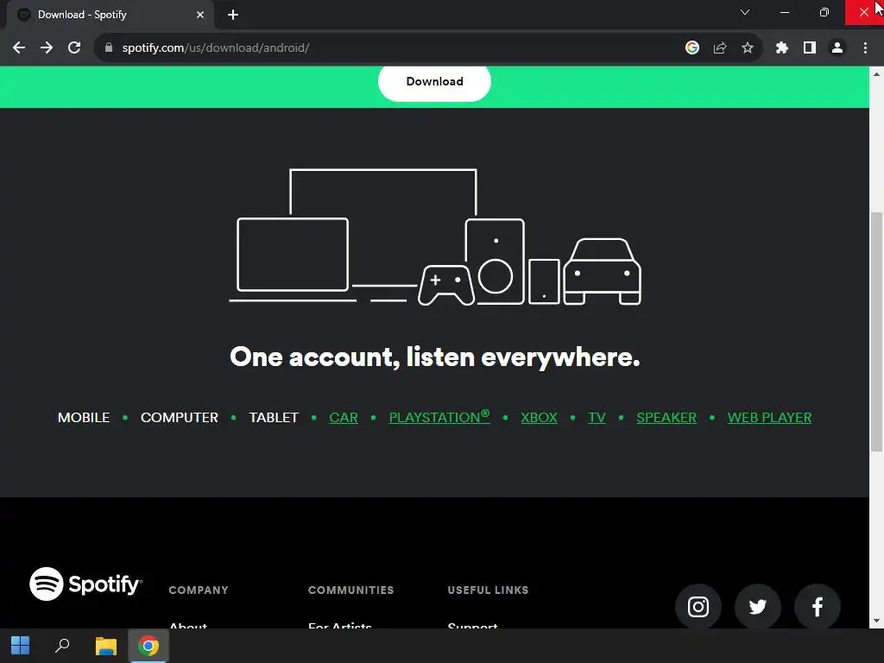Click the lock icon in address bar
Screen dimensions: 884x663
click(109, 48)
